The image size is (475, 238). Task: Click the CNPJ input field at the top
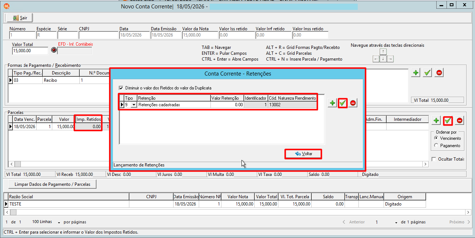pyautogui.click(x=98, y=35)
